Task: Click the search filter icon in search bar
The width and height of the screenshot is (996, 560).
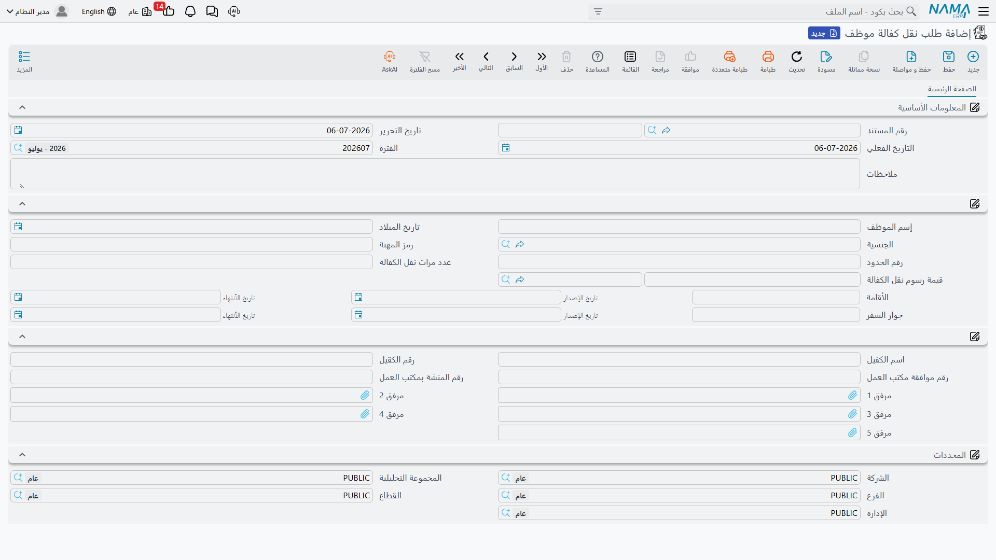Action: click(598, 11)
